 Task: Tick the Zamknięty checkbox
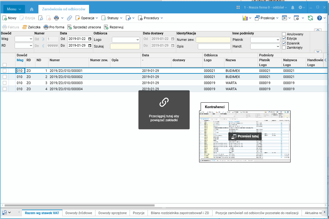(284, 48)
